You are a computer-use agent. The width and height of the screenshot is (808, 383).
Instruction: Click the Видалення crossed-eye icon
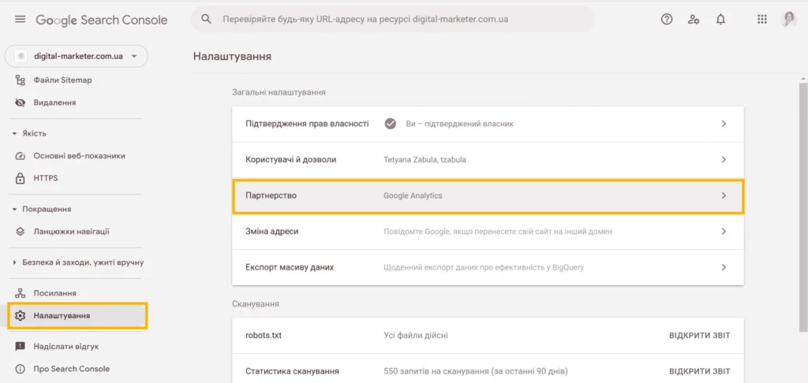tap(20, 102)
